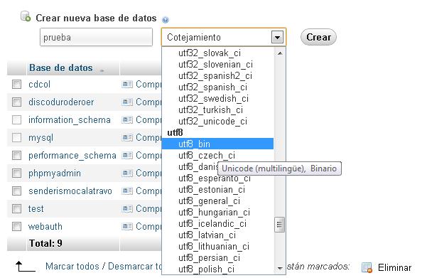Viewport: 427px width, 278px height.
Task: Open the cdcol database link
Action: pos(40,84)
